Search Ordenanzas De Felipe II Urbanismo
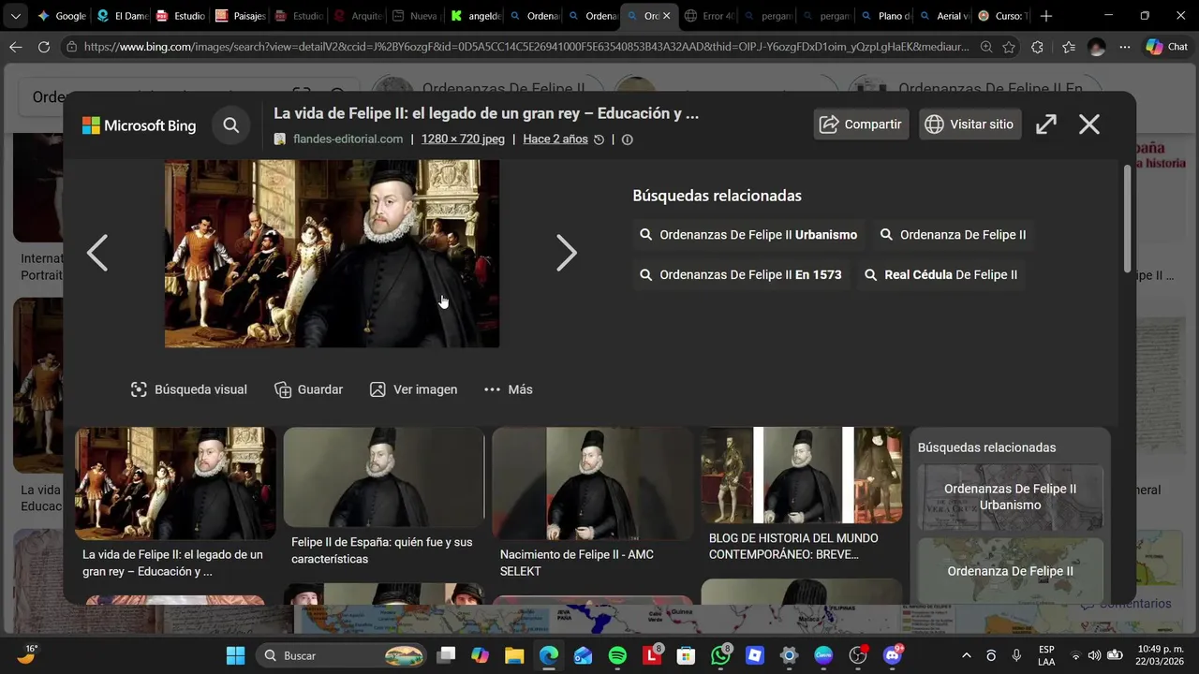Viewport: 1199px width, 674px height. (x=748, y=235)
